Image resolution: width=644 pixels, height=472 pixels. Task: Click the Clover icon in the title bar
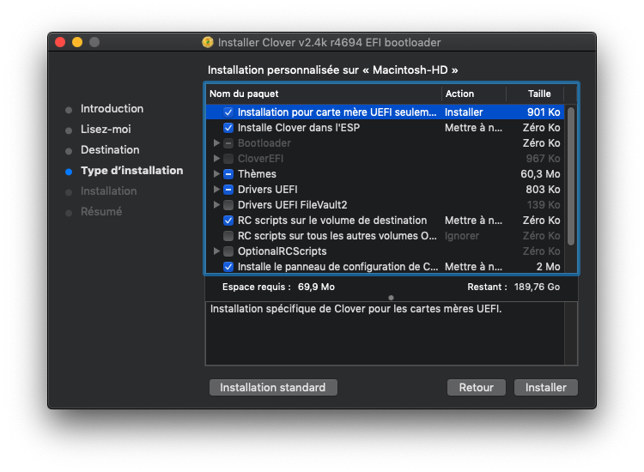tap(208, 42)
